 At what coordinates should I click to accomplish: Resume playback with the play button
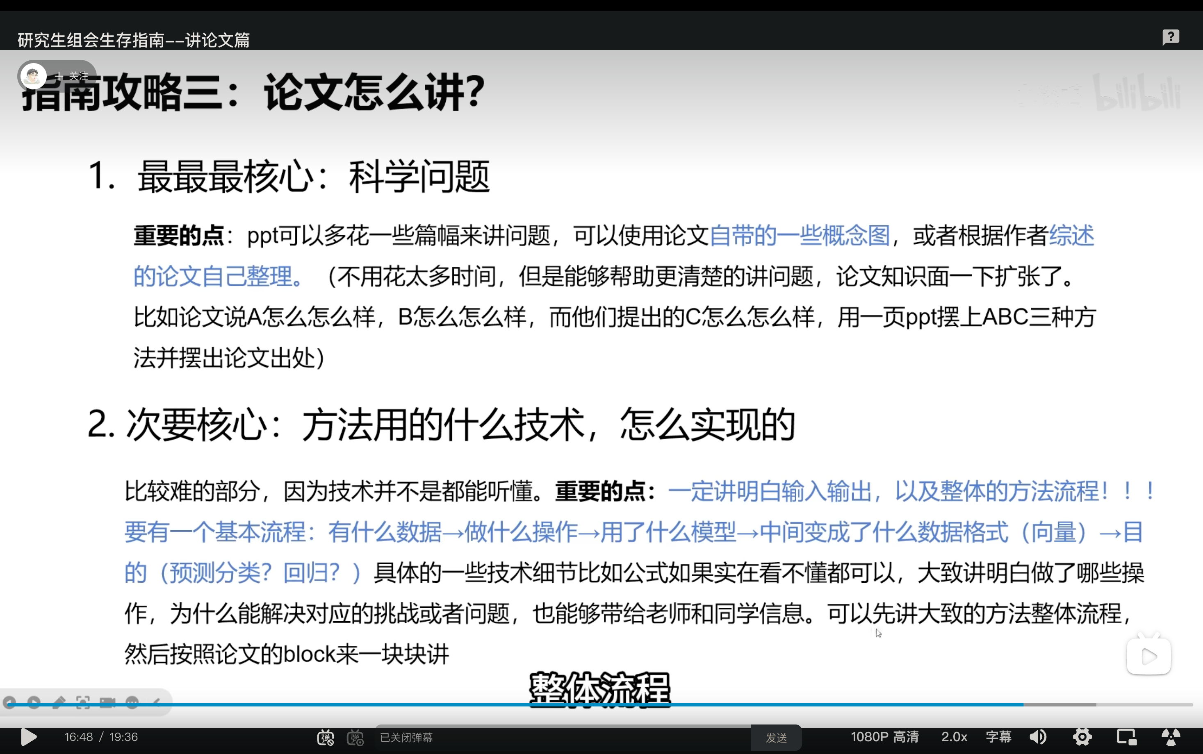[28, 737]
